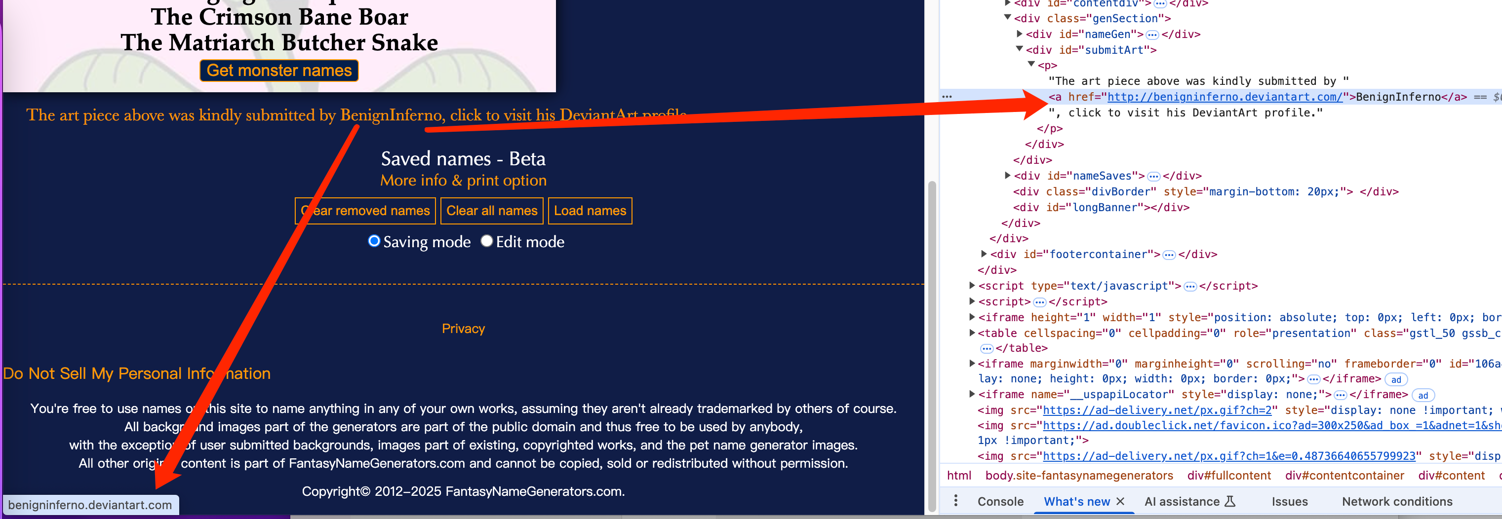1502x519 pixels.
Task: Expand the nameSaves div node
Action: (1007, 175)
